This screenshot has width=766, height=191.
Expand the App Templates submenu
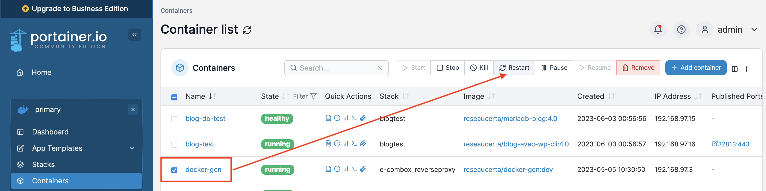coord(132,148)
